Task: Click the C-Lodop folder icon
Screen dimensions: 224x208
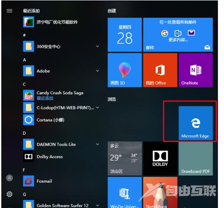Action: 29,108
